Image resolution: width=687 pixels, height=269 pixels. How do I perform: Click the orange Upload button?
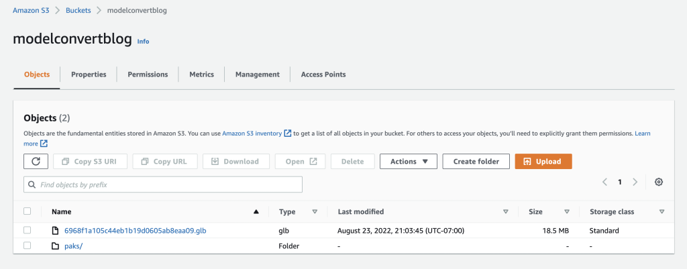[543, 161]
